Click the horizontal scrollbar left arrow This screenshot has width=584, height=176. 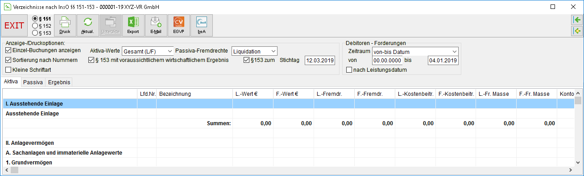(x=7, y=170)
